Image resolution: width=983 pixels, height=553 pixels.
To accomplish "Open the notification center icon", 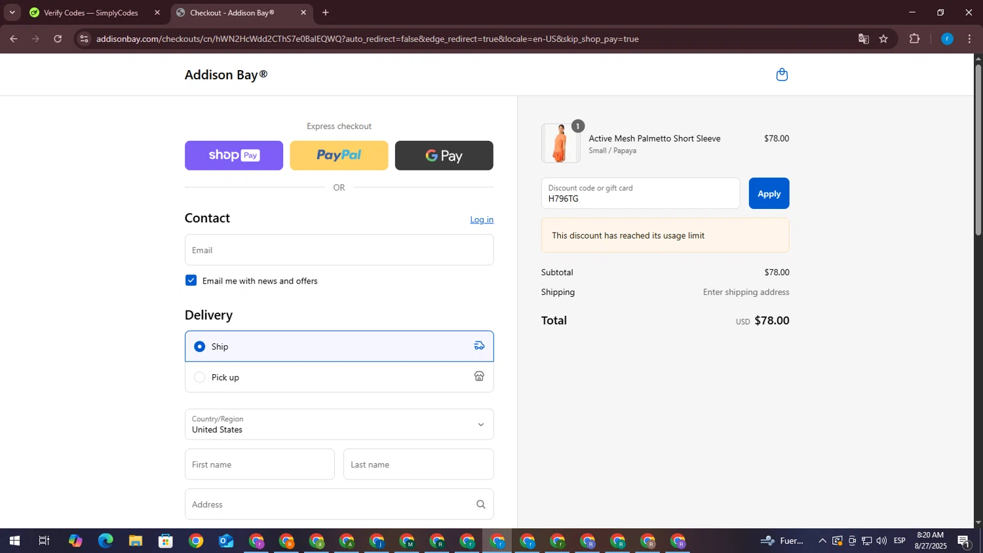I will (964, 541).
